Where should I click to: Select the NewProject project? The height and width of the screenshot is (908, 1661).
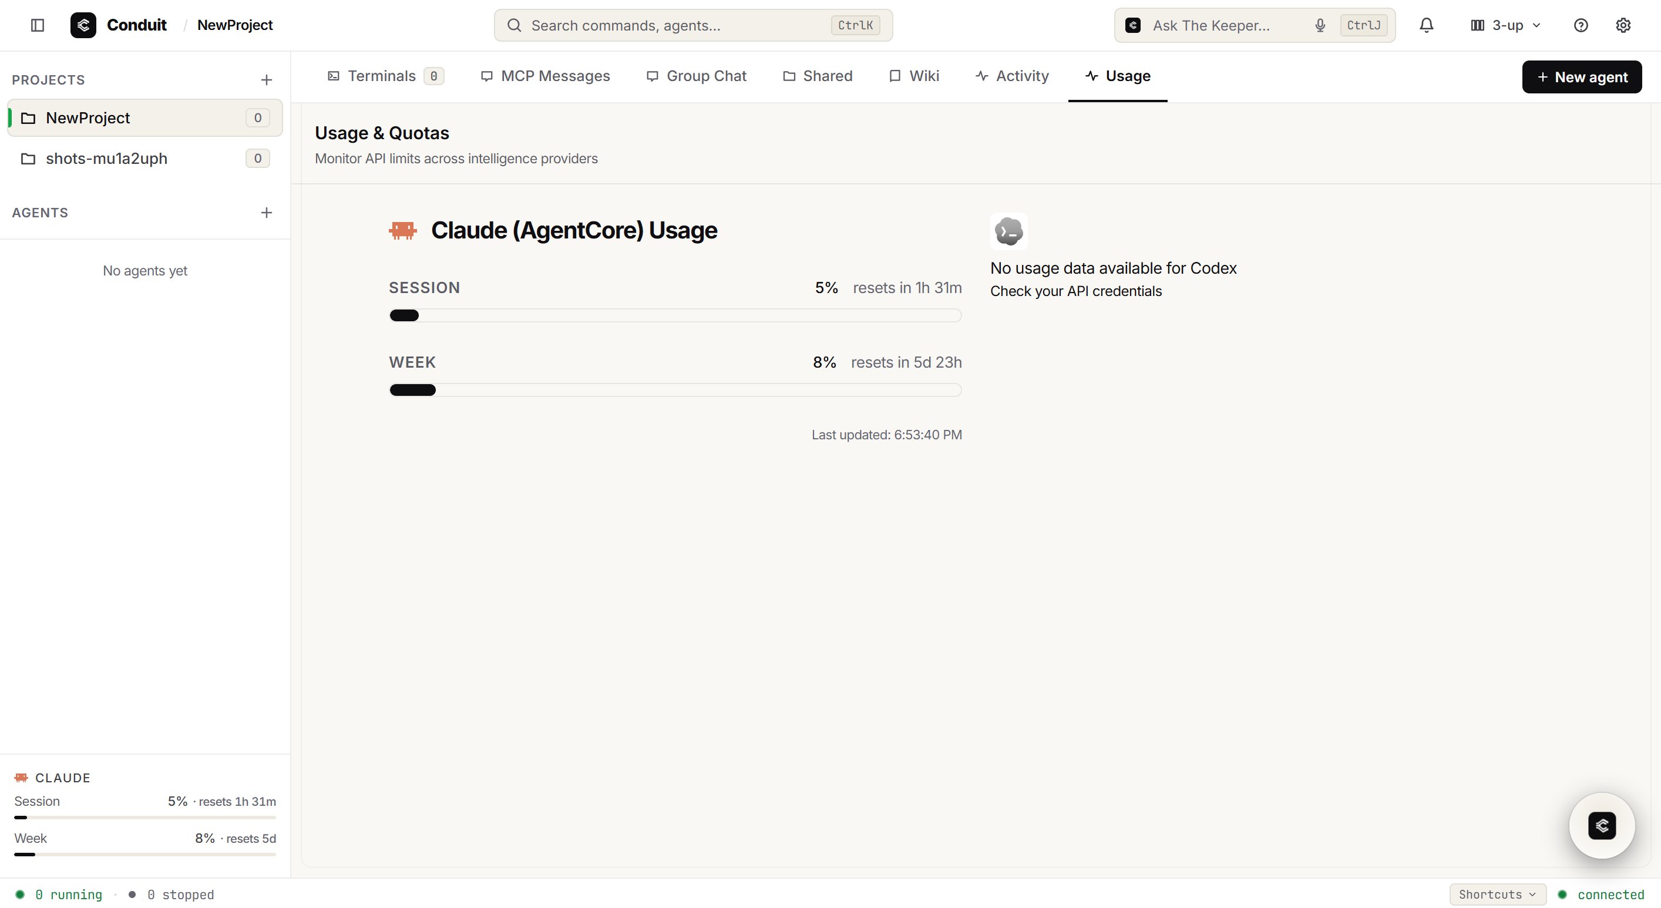pos(144,118)
